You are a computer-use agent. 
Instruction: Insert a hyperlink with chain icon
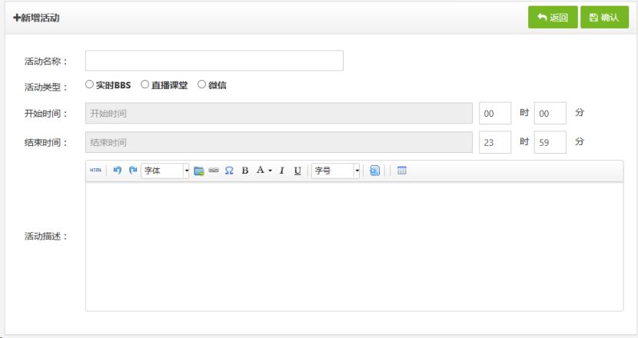tap(214, 171)
